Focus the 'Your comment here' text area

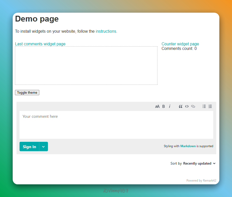[x=116, y=125]
